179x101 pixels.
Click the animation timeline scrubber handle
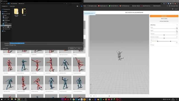[x=109, y=96]
